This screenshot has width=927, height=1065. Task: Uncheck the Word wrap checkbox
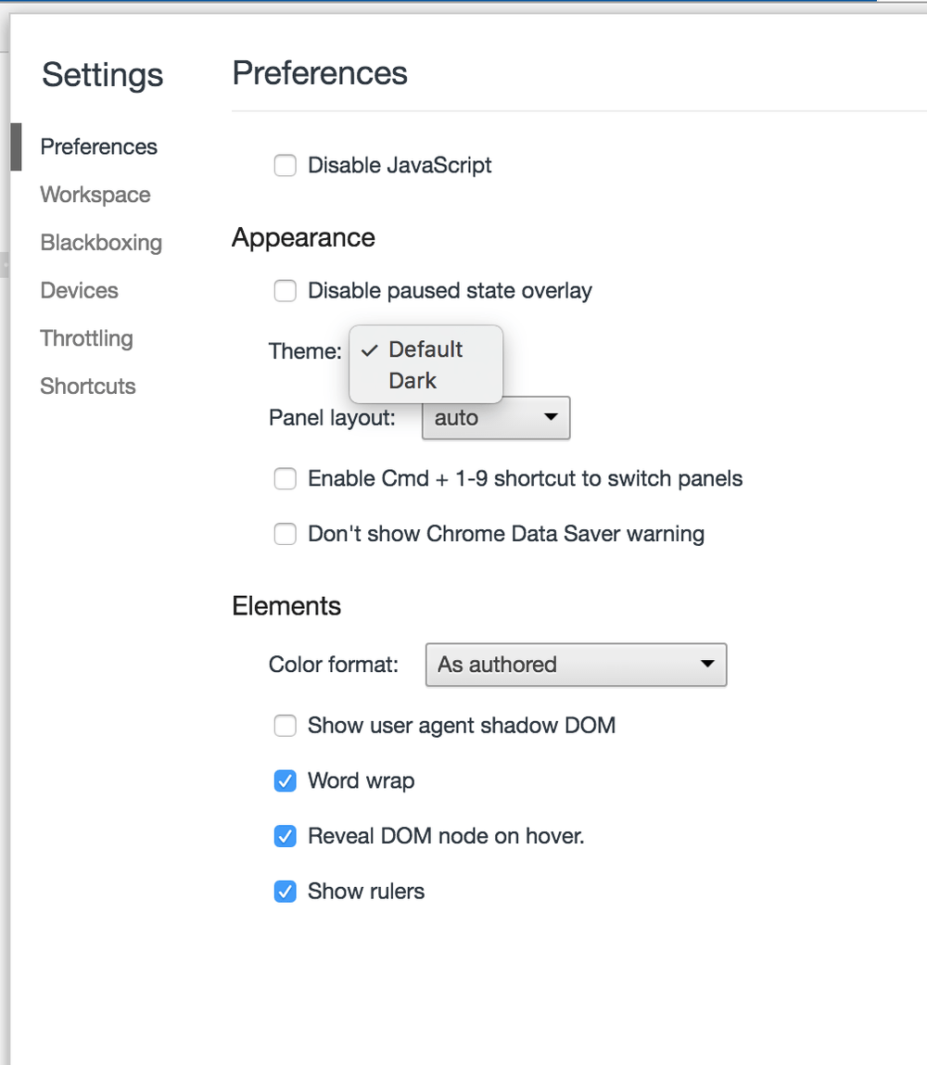[286, 781]
